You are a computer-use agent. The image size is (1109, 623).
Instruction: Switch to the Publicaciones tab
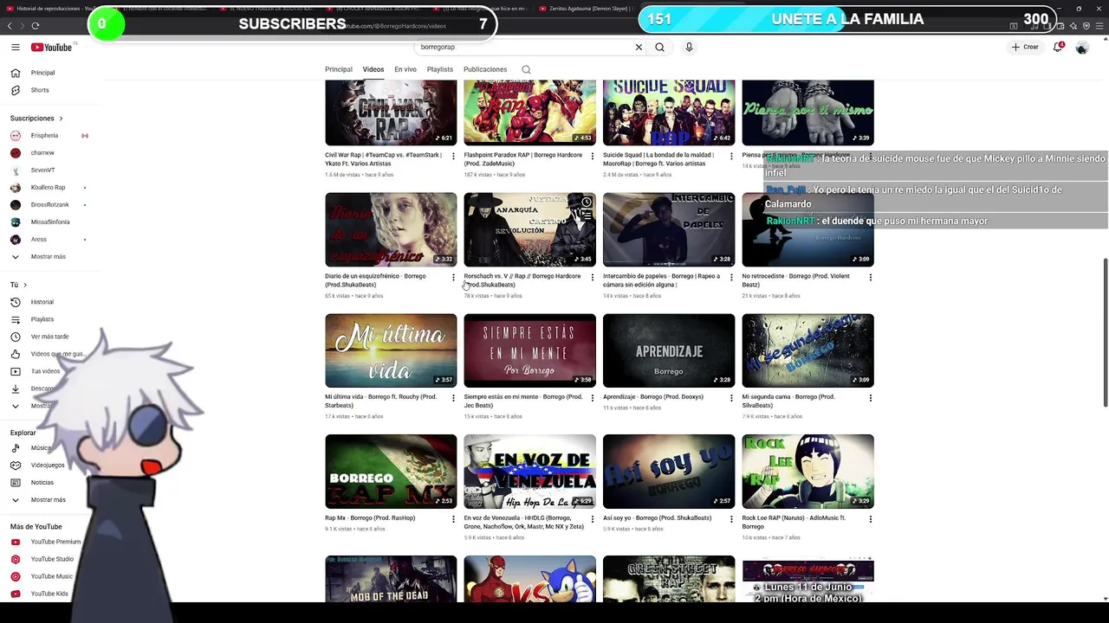tap(485, 69)
